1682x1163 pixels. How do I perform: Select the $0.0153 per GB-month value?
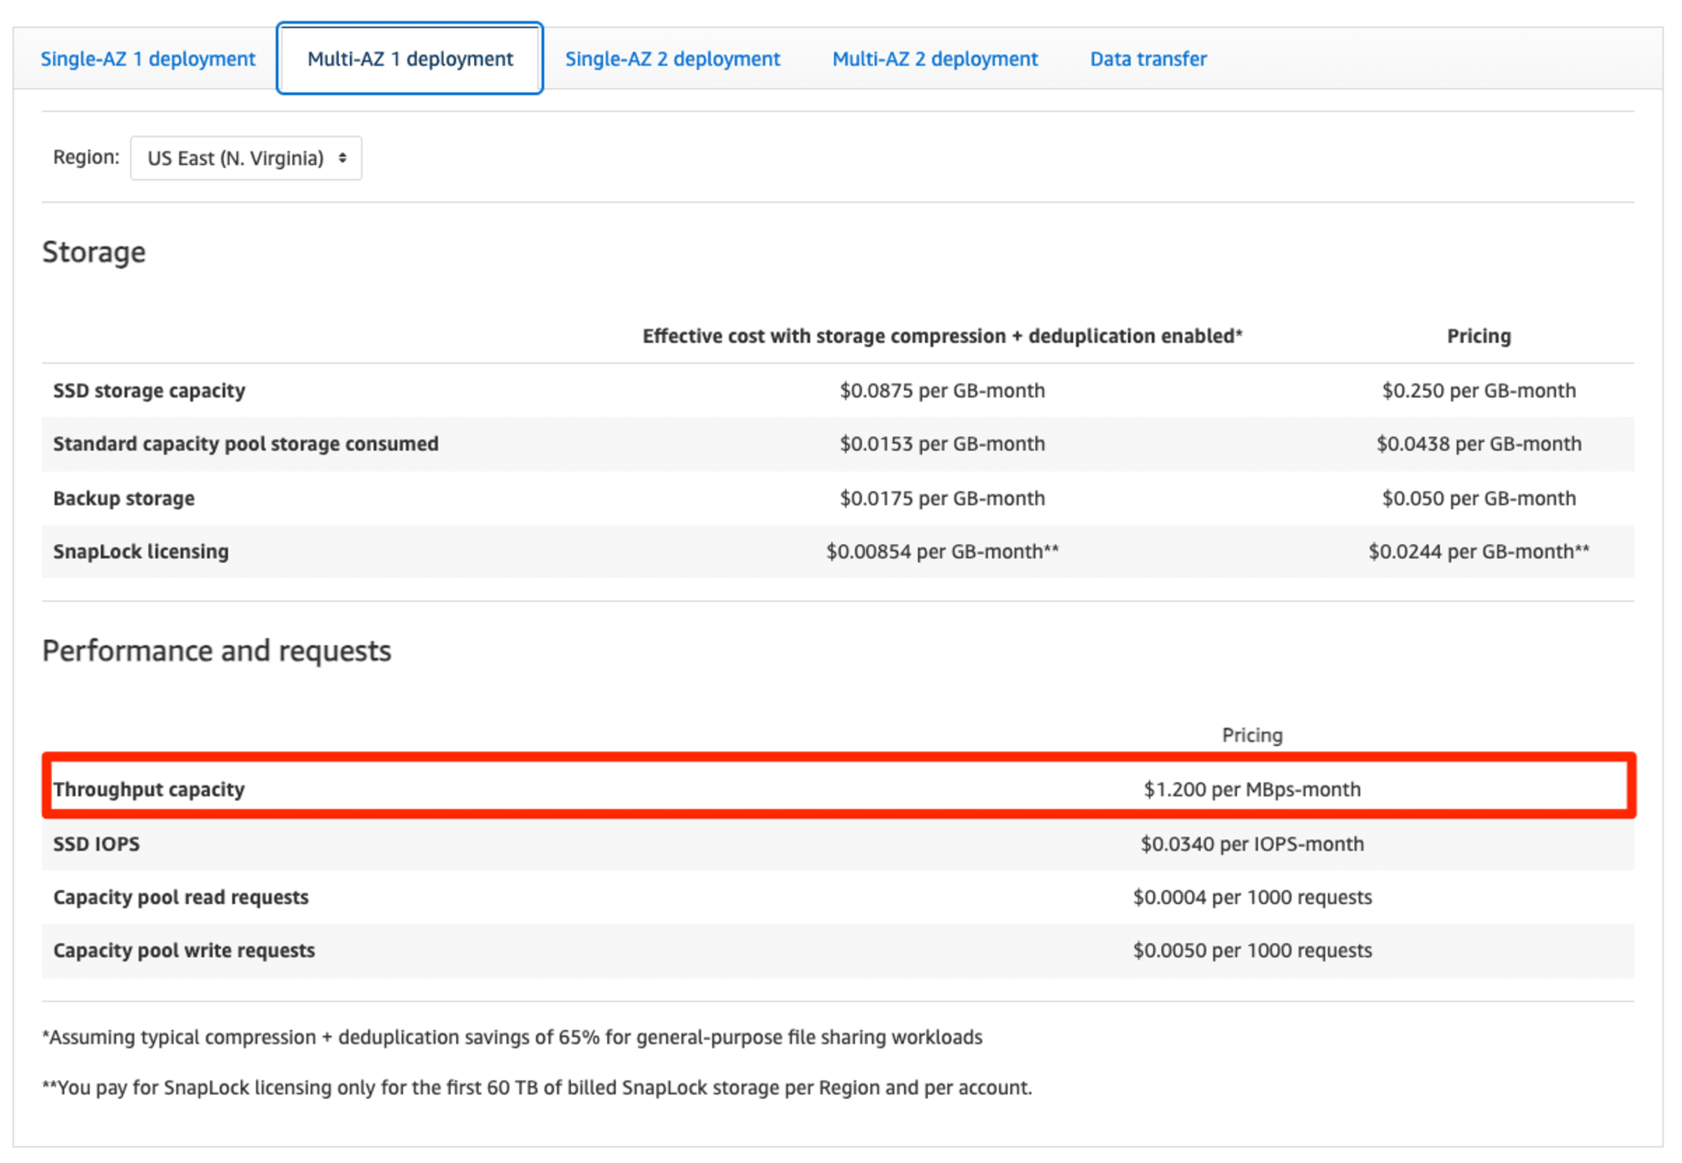pos(942,443)
